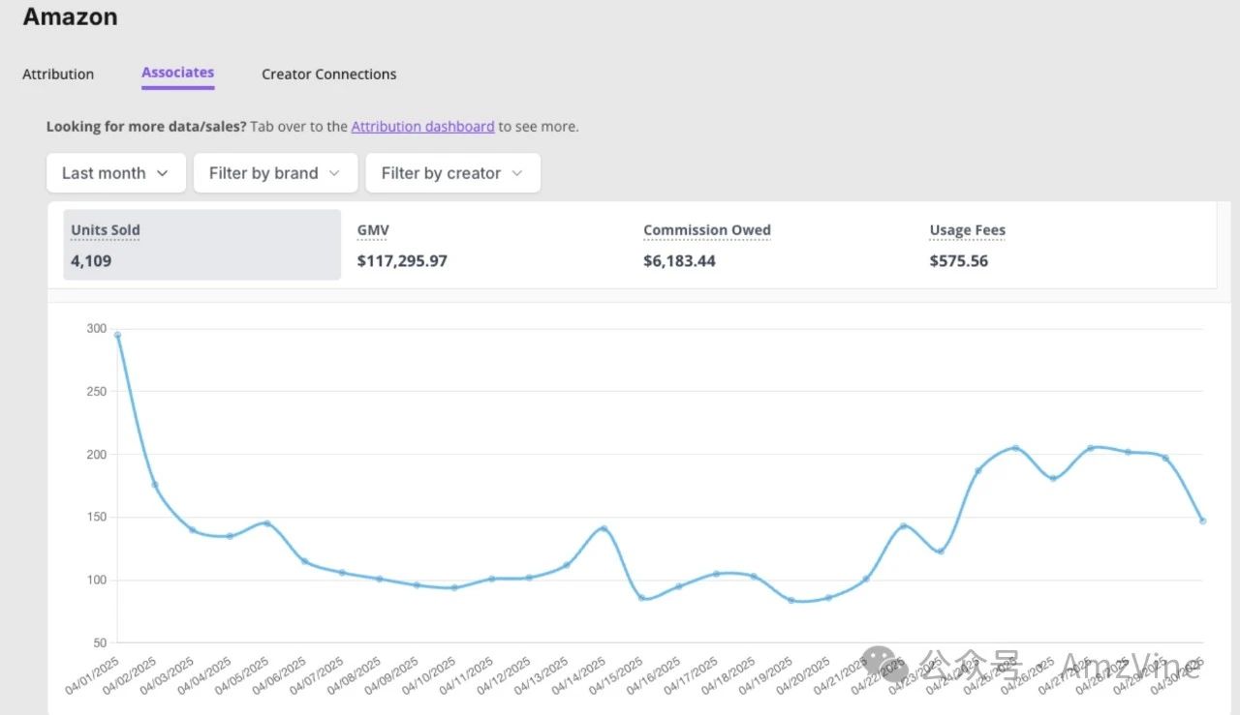Image resolution: width=1240 pixels, height=715 pixels.
Task: Expand the Last month dropdown
Action: tap(116, 173)
